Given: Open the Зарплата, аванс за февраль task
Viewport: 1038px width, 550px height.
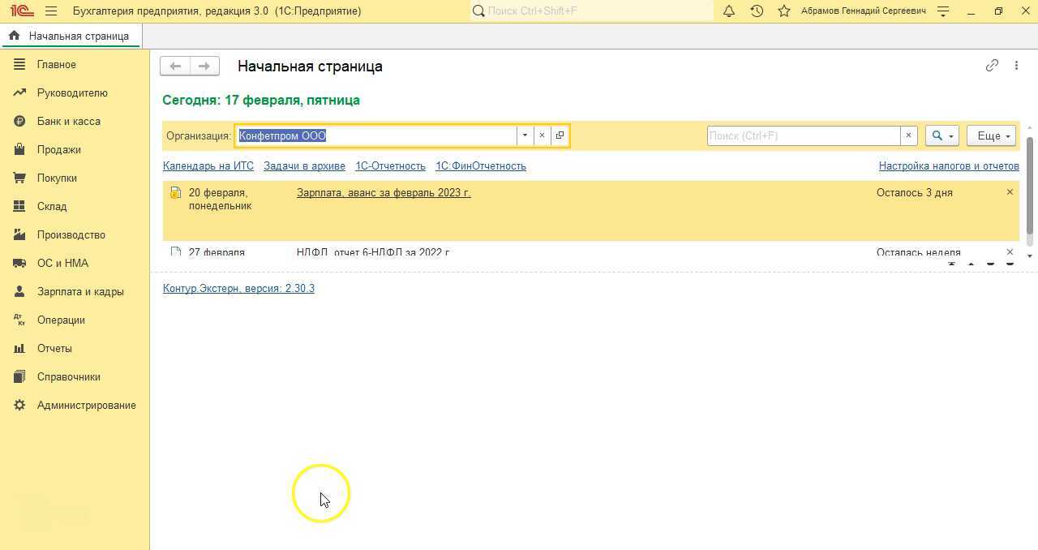Looking at the screenshot, I should pyautogui.click(x=383, y=193).
